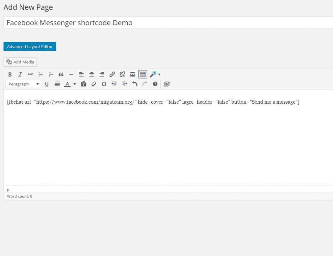Apply italic formatting
Screen dimensions: 333x256
[20, 75]
